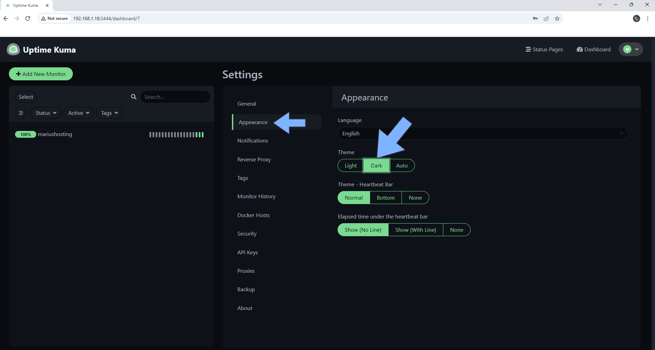Screen dimensions: 655x350
Task: Expand the Status filter dropdown
Action: click(x=45, y=113)
